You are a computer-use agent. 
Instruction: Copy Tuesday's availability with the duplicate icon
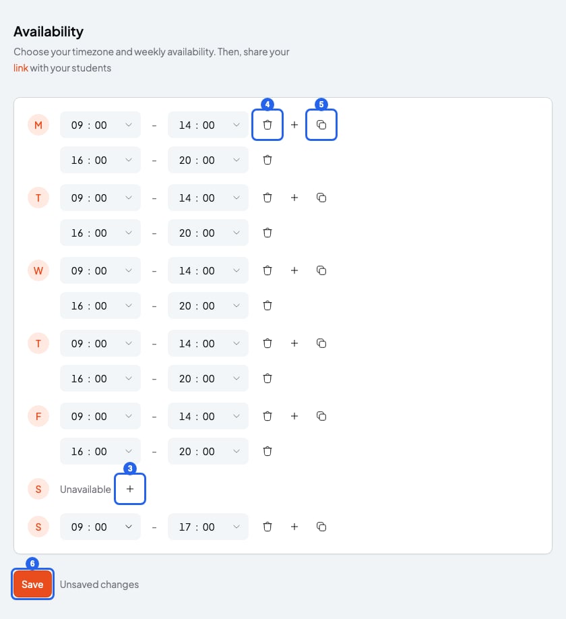click(321, 198)
